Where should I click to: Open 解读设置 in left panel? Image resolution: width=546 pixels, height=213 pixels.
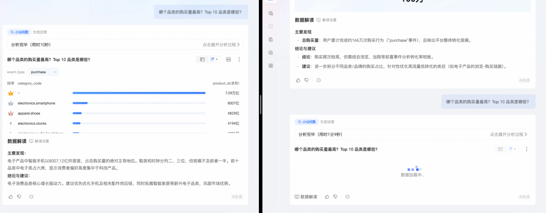click(39, 141)
